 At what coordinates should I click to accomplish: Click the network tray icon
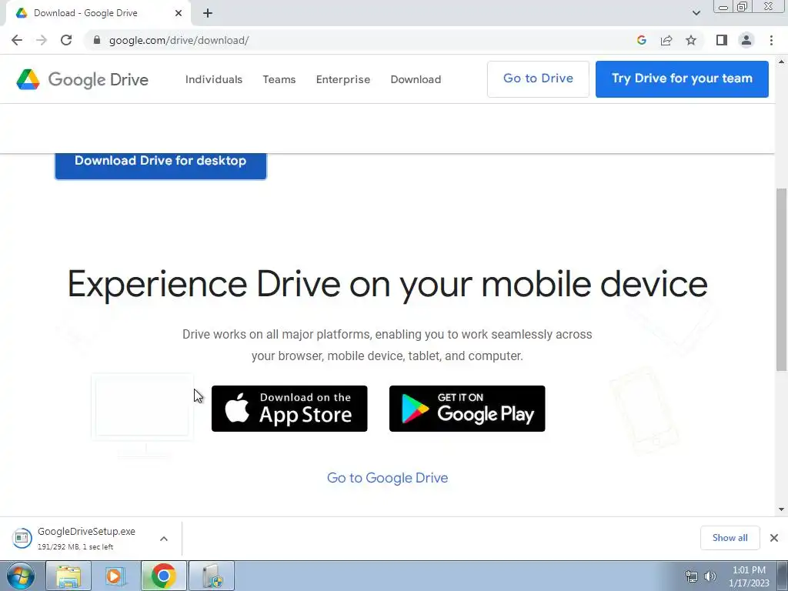pos(692,576)
